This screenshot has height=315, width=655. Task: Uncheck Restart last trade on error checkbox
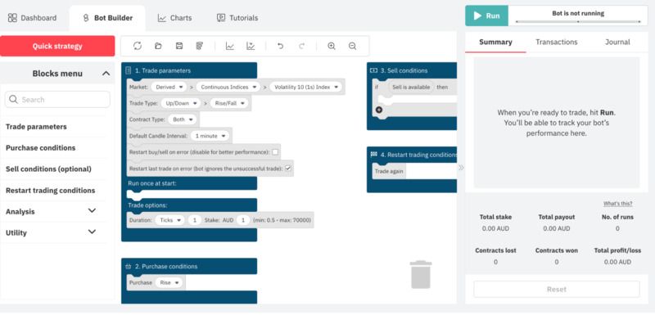288,169
